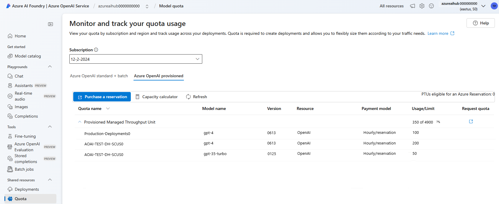Collapse the Provisioned Managed Throughput Unit group
The image size is (499, 204).
click(x=80, y=122)
